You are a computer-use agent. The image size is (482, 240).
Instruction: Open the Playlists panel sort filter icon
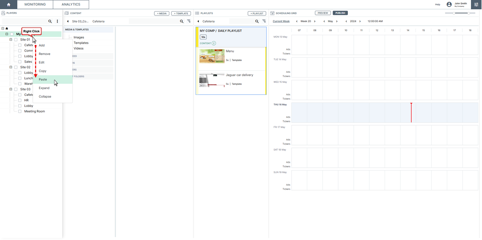264,21
